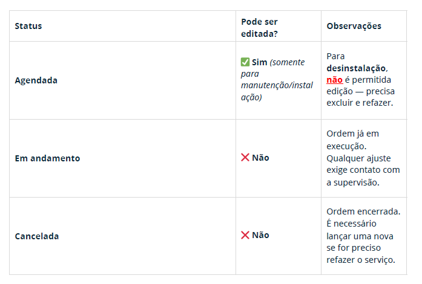Click "Não" in the Cancelada row
The width and height of the screenshot is (422, 284).
click(261, 235)
